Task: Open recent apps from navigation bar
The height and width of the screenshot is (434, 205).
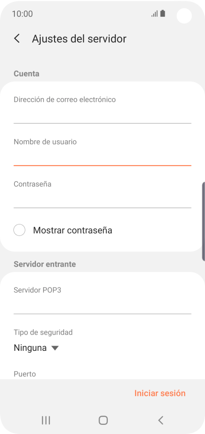Action: (46, 420)
